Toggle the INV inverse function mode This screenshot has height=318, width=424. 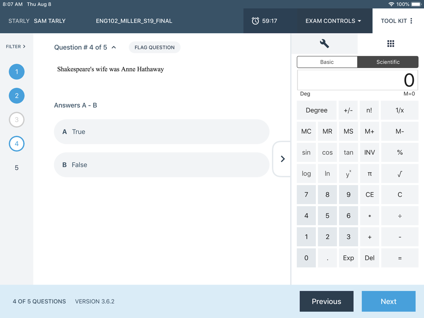(x=369, y=152)
